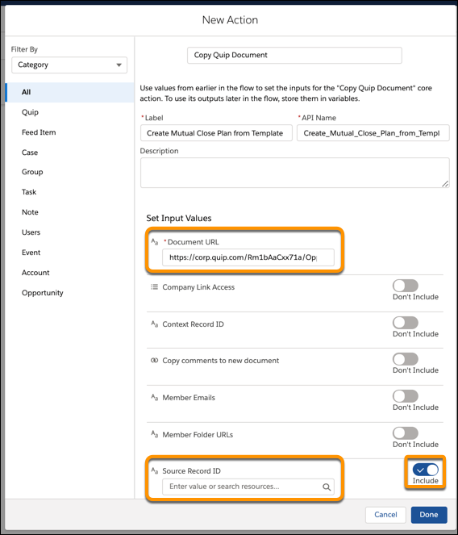Click the text type icon beside Document URL
This screenshot has width=458, height=535.
155,242
